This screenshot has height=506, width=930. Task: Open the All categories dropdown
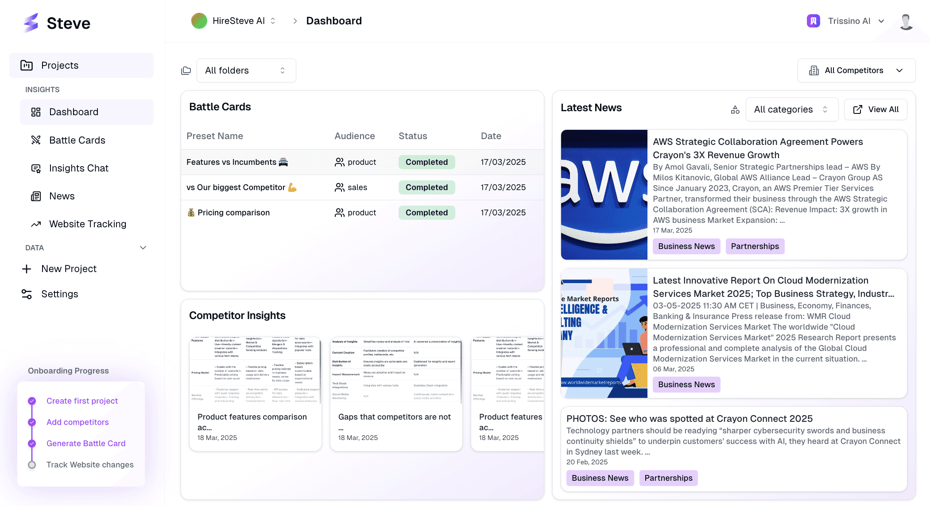(791, 109)
